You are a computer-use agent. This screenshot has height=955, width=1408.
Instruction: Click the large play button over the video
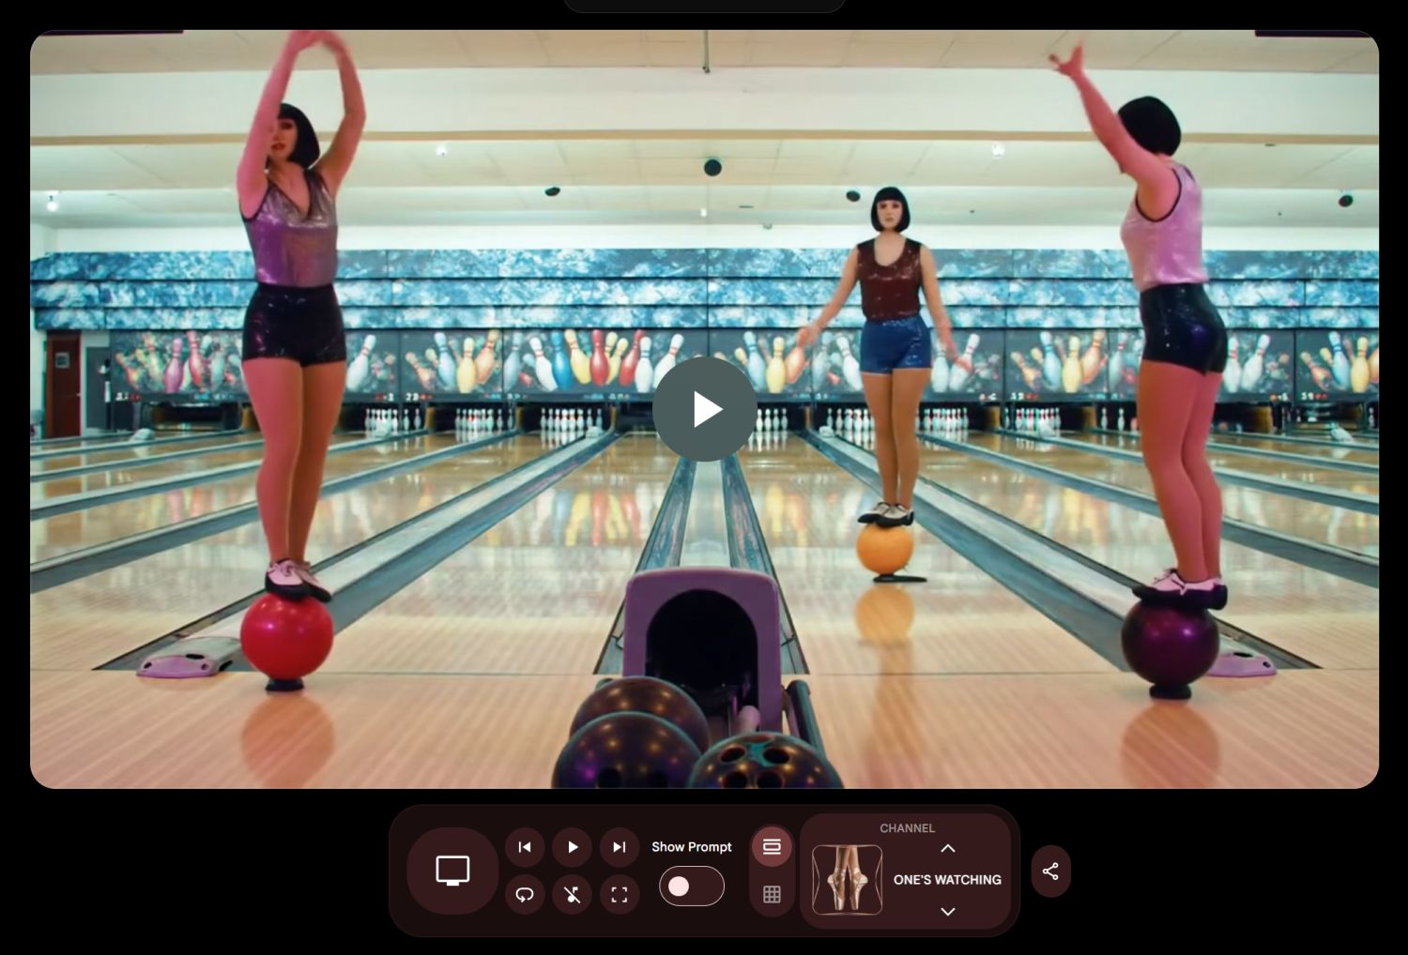[x=704, y=409]
